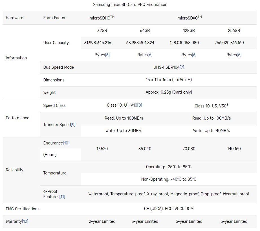Image resolution: width=260 pixels, height=231 pixels.
Task: Select 'Operating: -25°C to 85°C'
Action: click(x=169, y=167)
